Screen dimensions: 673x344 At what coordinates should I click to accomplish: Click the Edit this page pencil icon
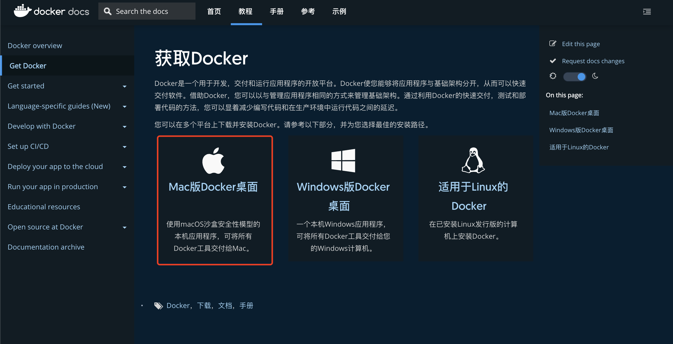coord(553,44)
